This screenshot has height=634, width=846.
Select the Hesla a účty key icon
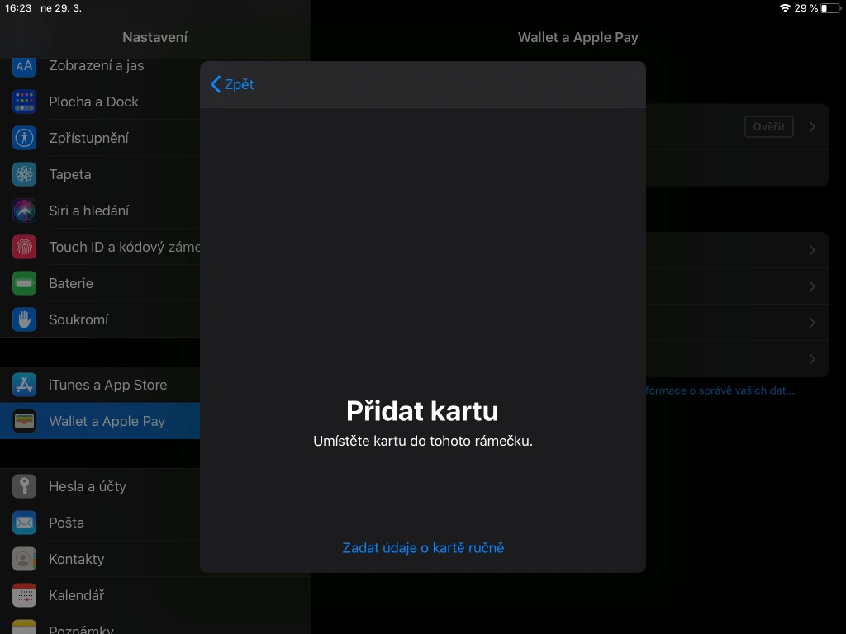pyautogui.click(x=25, y=486)
